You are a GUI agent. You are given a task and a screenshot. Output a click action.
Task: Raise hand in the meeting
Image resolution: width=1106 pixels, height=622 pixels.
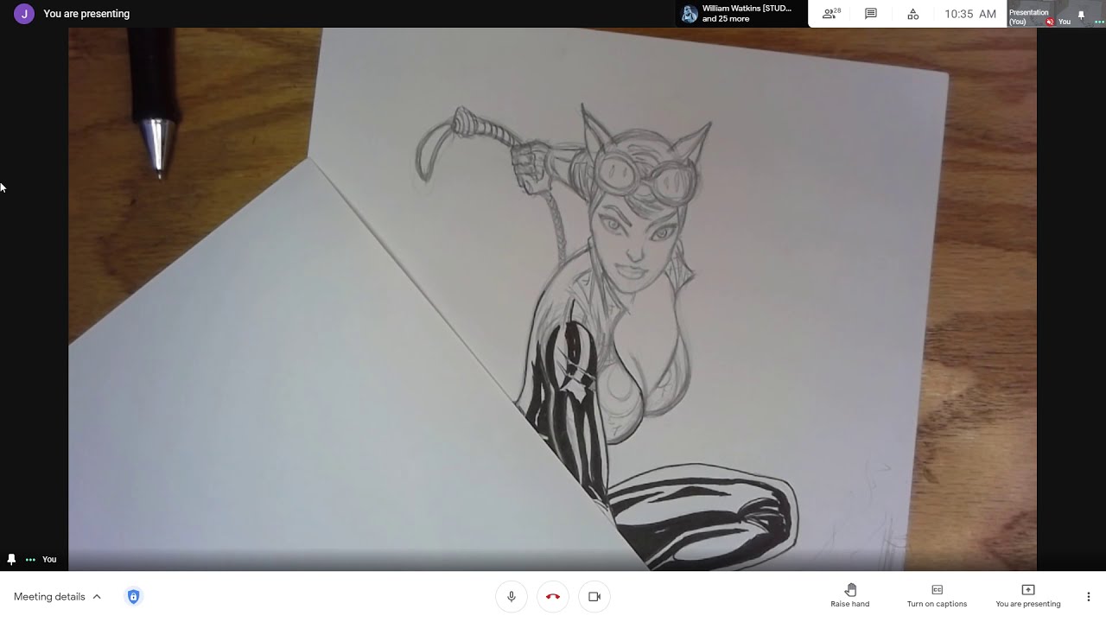tap(850, 595)
